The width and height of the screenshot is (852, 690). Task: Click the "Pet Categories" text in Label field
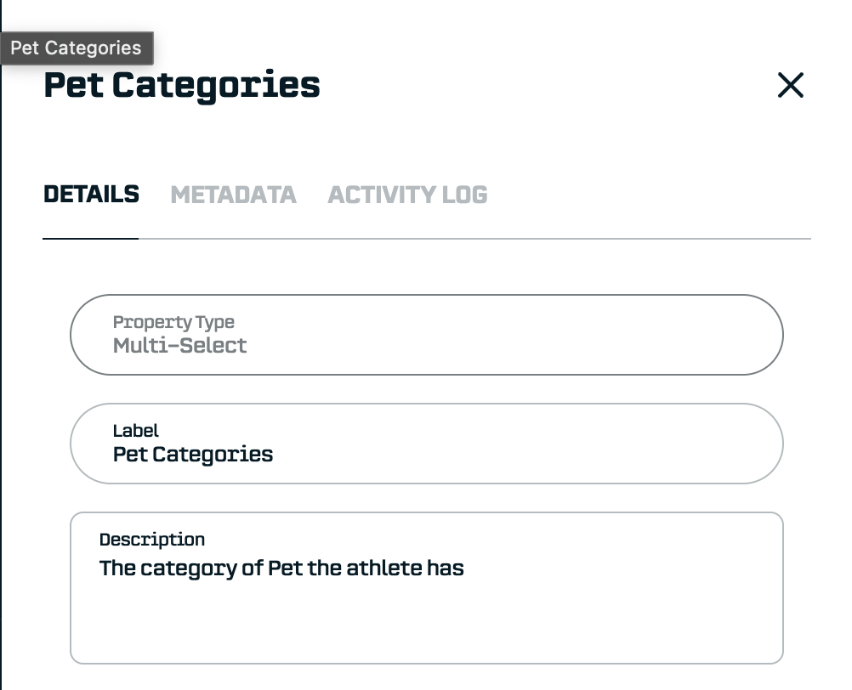tap(193, 455)
